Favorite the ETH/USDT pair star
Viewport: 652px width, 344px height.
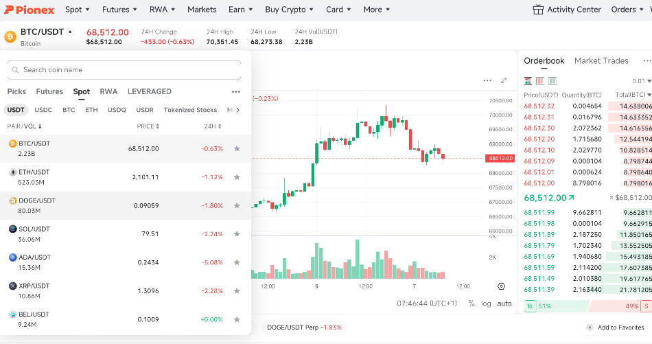(237, 177)
